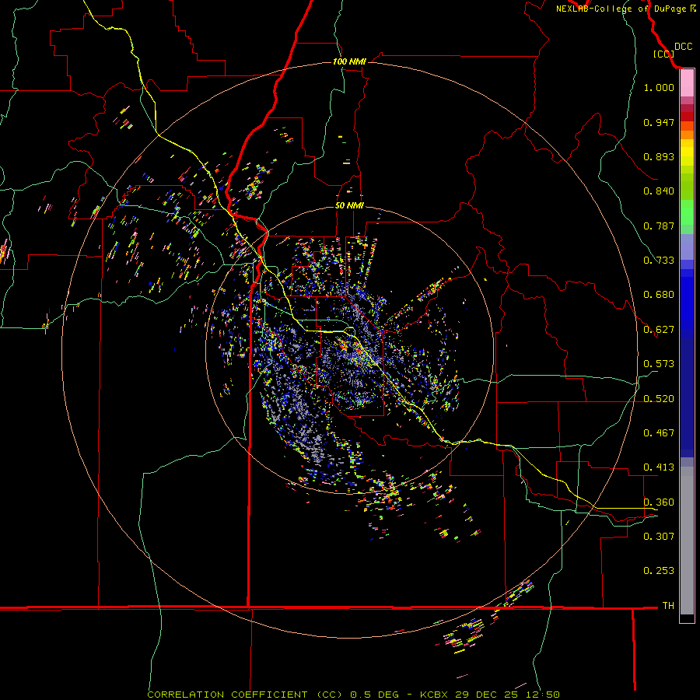Select the lavender segment of the color bar
The width and height of the screenshot is (700, 700).
(687, 247)
